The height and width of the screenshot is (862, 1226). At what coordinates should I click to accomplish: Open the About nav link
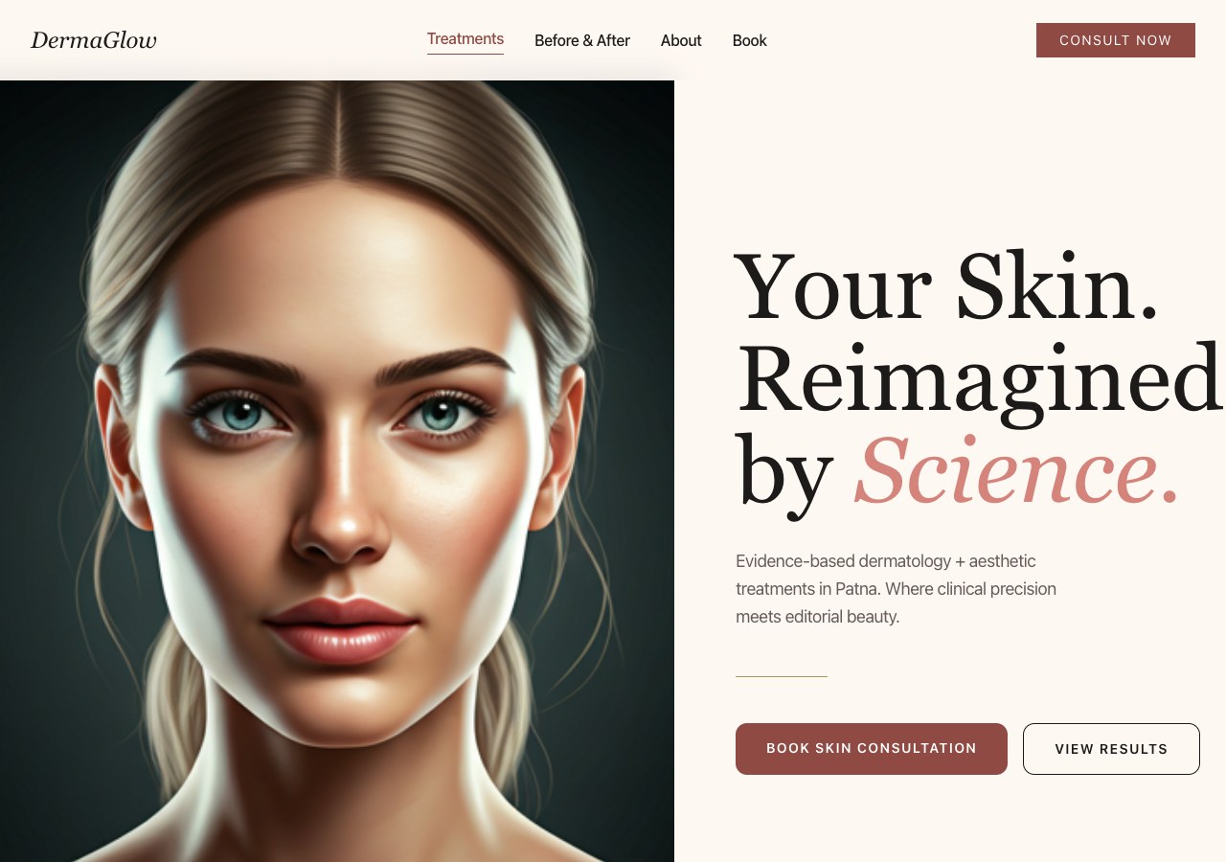(x=681, y=40)
